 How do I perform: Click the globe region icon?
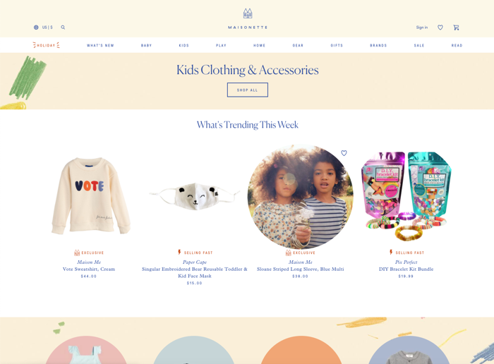click(36, 28)
